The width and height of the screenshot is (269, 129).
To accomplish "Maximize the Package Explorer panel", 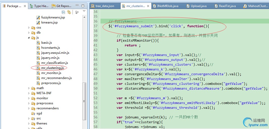I will [83, 6].
